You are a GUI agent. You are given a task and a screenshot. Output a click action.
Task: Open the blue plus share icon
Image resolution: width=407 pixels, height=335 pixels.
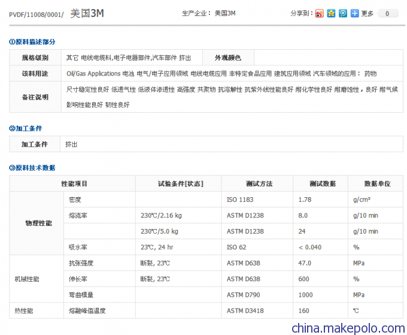coord(354,13)
